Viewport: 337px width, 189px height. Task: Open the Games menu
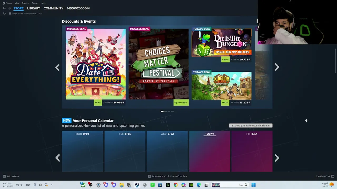[35, 3]
